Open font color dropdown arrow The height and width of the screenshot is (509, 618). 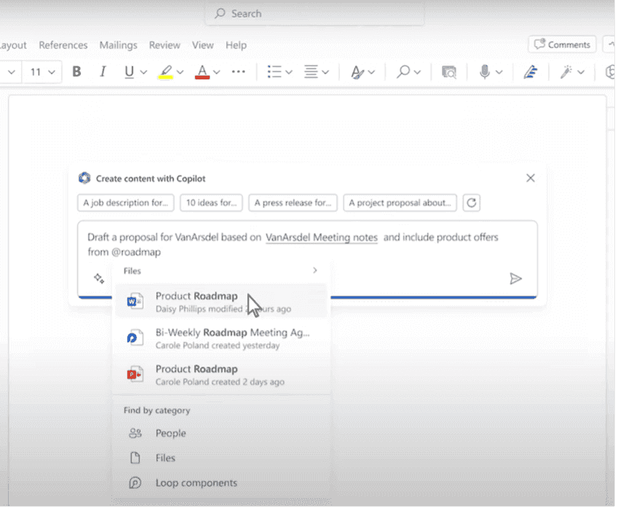click(216, 72)
